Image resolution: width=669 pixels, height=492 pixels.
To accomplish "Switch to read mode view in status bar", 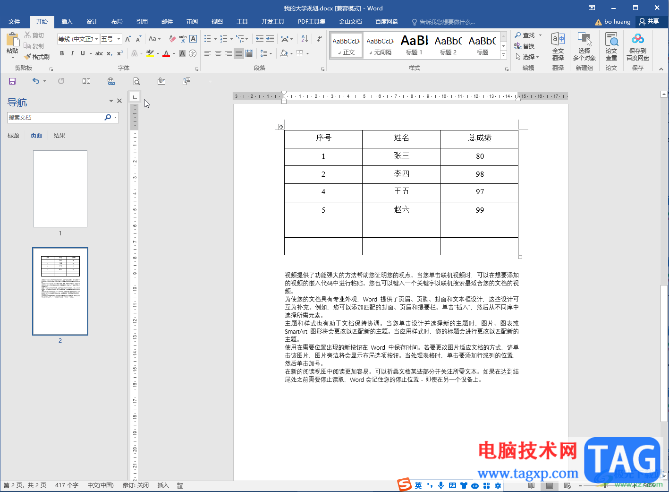I will click(532, 485).
